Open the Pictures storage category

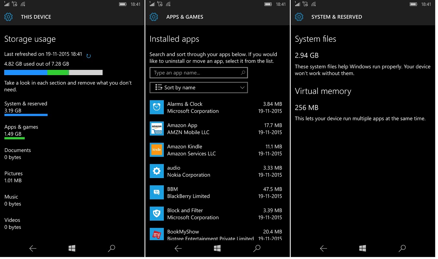tap(14, 177)
